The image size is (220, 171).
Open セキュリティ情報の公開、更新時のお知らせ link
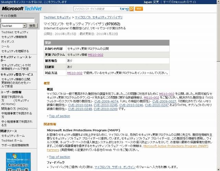(16, 83)
